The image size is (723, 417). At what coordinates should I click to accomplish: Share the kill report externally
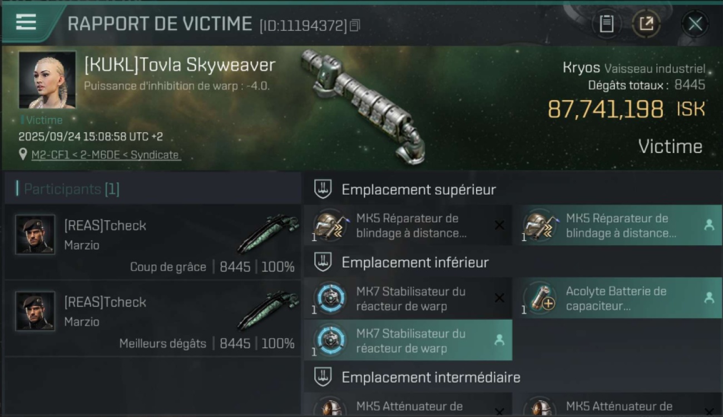(646, 23)
